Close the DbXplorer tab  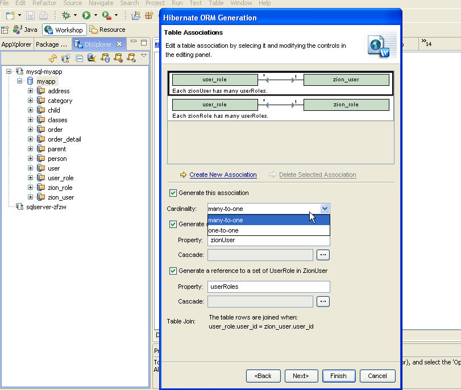pyautogui.click(x=119, y=44)
